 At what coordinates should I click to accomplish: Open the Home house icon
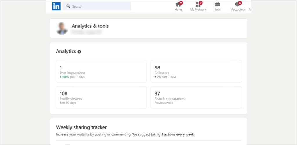pos(178,4)
